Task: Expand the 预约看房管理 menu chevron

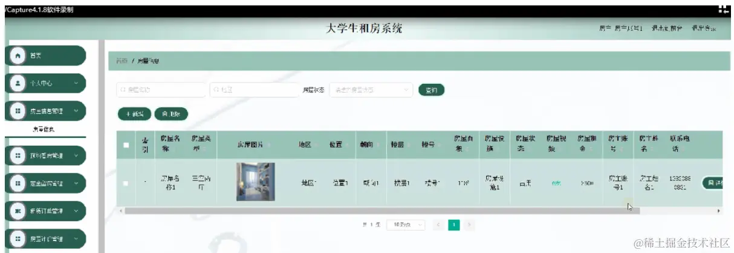Action: [x=76, y=155]
